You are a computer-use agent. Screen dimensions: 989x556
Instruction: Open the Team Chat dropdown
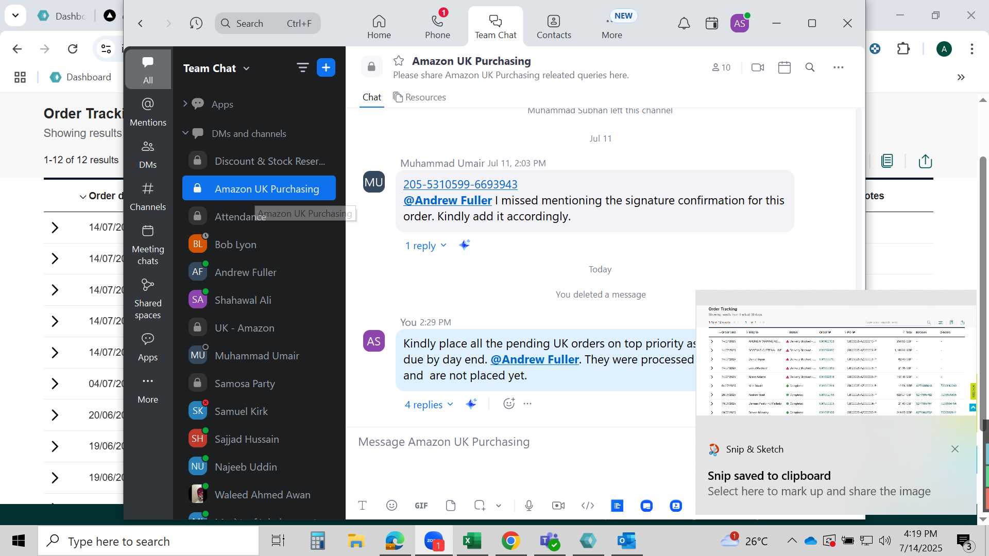(216, 68)
